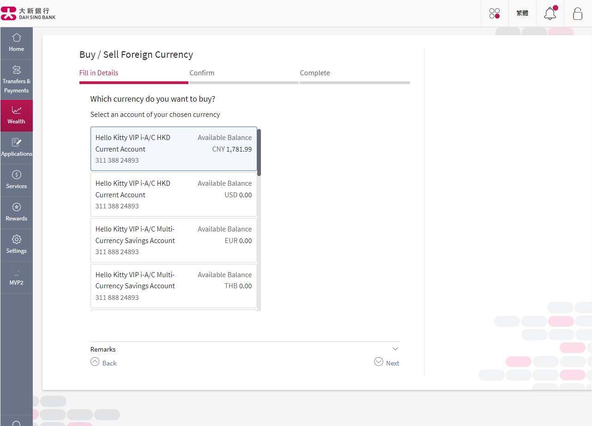Open the four-circle apps menu icon
The image size is (592, 426).
pyautogui.click(x=495, y=13)
